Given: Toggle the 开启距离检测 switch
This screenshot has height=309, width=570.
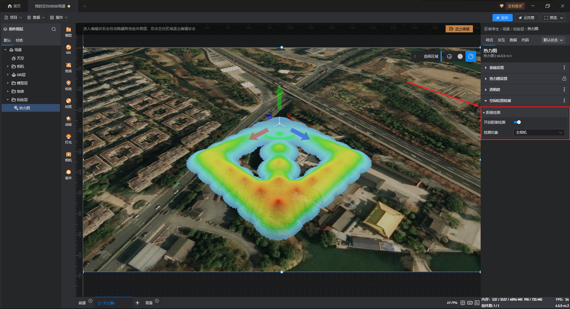Looking at the screenshot, I should [517, 122].
